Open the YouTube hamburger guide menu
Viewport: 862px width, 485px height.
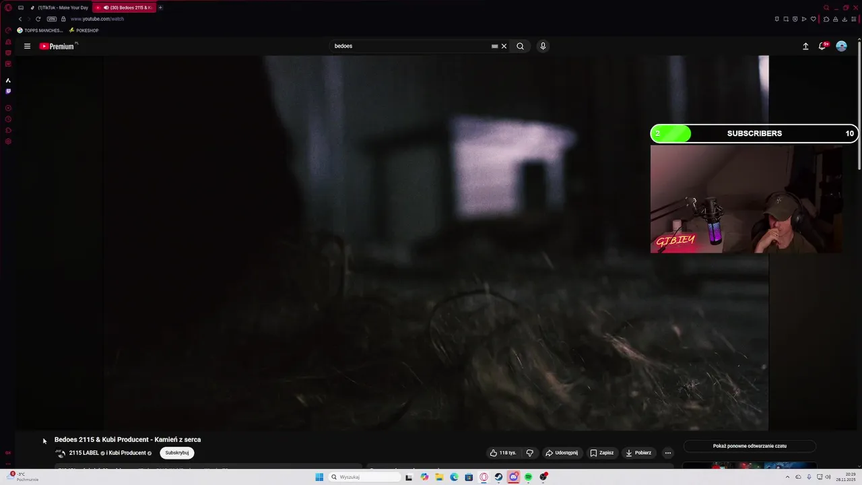point(27,46)
